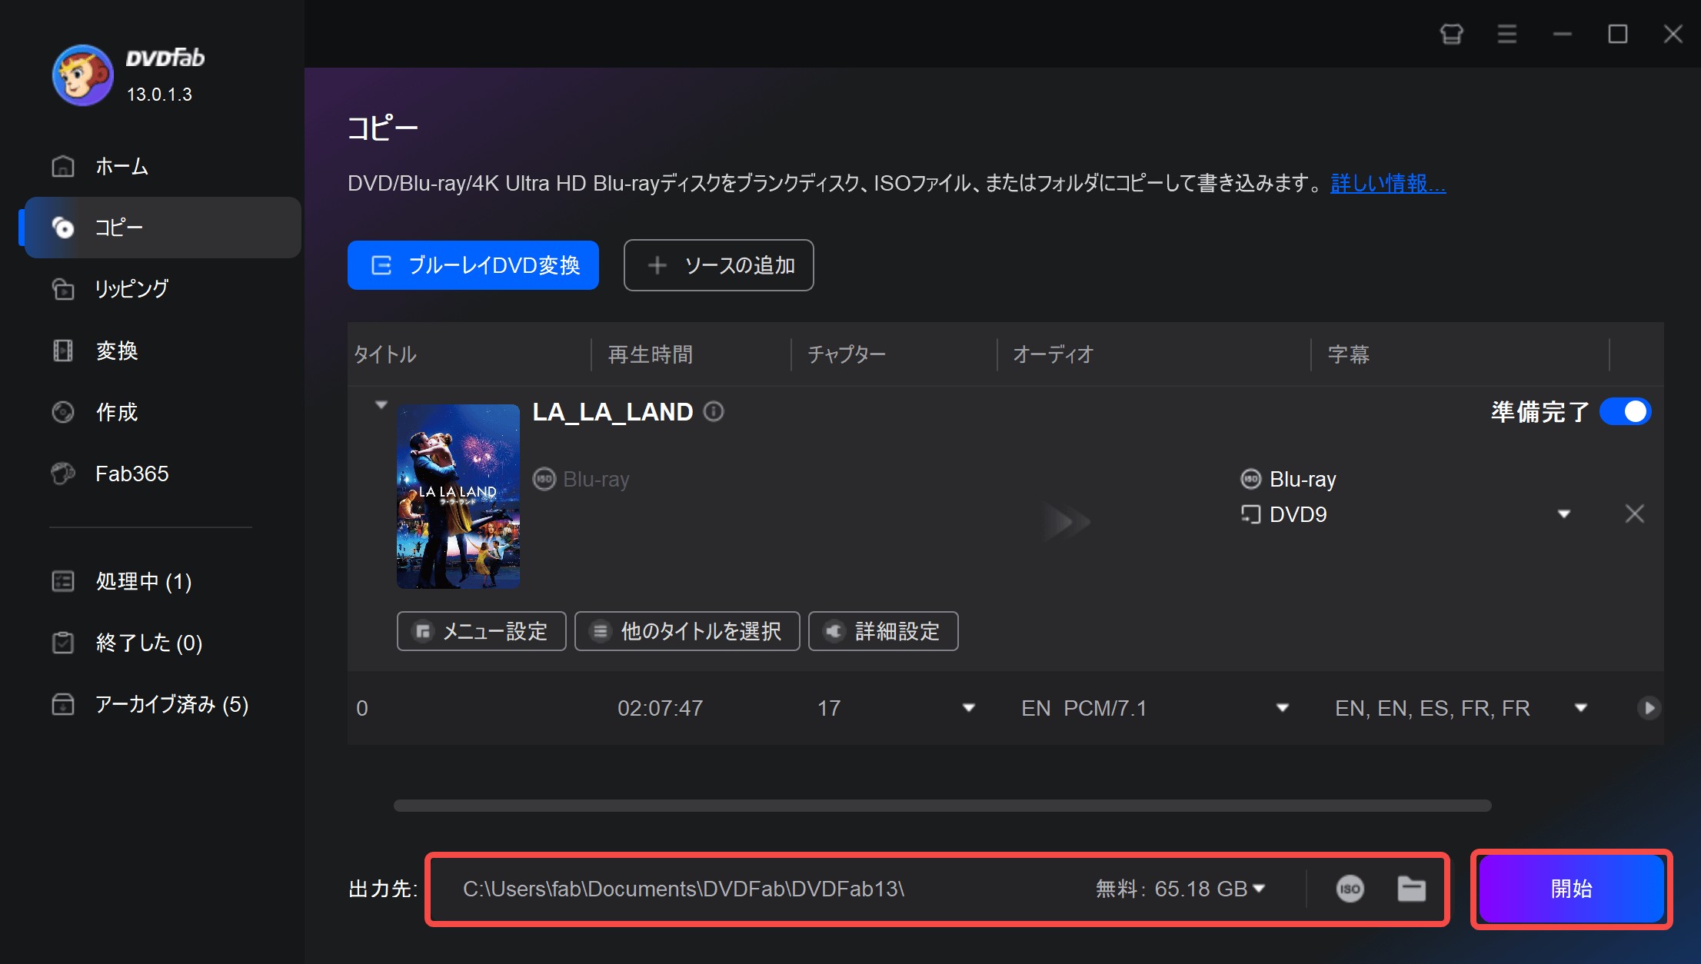
Task: Click the 再生時間 column header
Action: 651,354
